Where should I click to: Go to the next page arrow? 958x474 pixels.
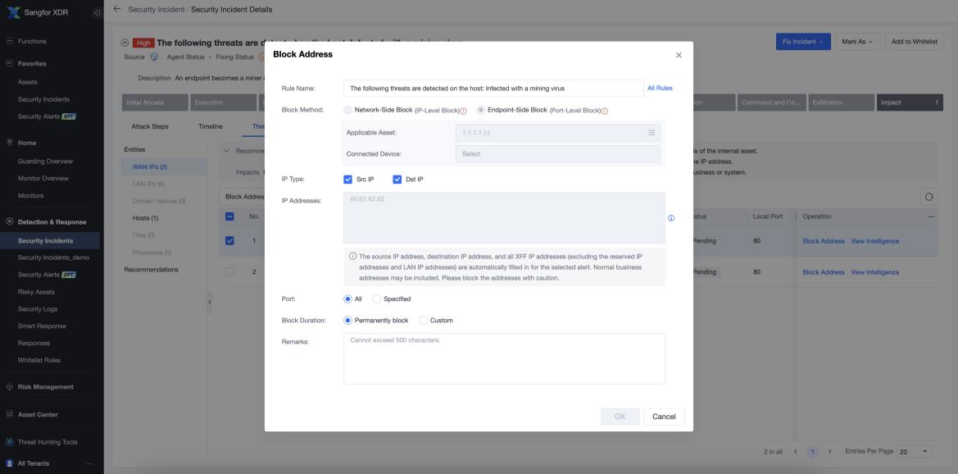[829, 451]
